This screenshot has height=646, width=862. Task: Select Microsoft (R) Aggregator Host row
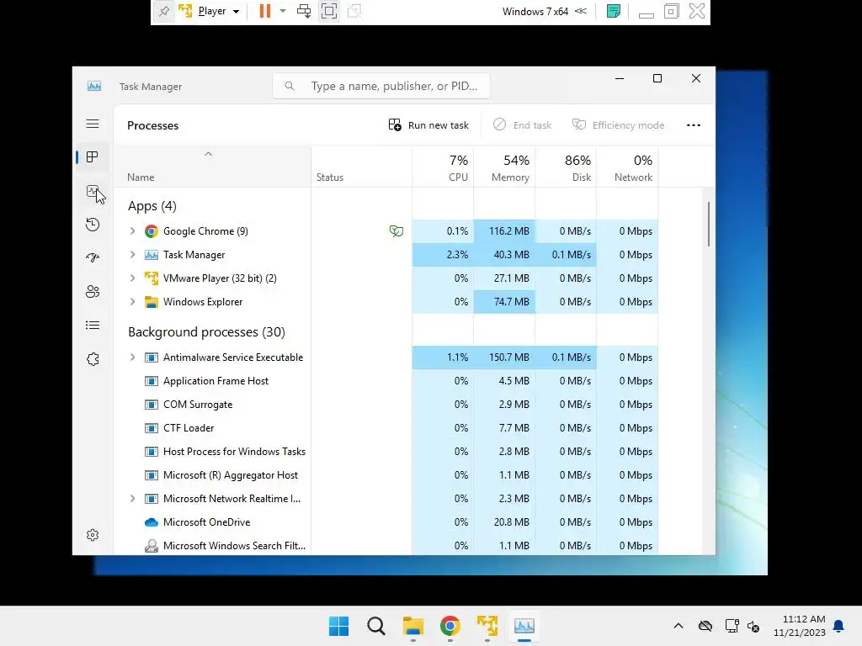point(386,475)
